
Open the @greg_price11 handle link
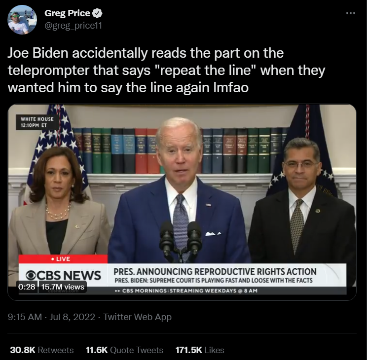tap(73, 26)
